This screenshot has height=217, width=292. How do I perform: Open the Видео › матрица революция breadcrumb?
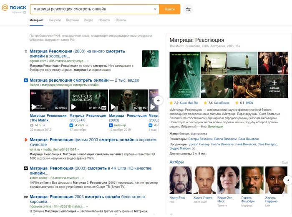pyautogui.click(x=64, y=85)
